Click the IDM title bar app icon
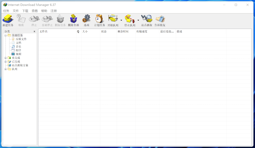Screen dimensions: 255x148 click(5, 5)
